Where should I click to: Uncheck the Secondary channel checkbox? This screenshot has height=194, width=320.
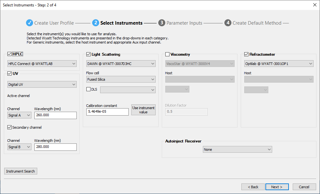9,127
